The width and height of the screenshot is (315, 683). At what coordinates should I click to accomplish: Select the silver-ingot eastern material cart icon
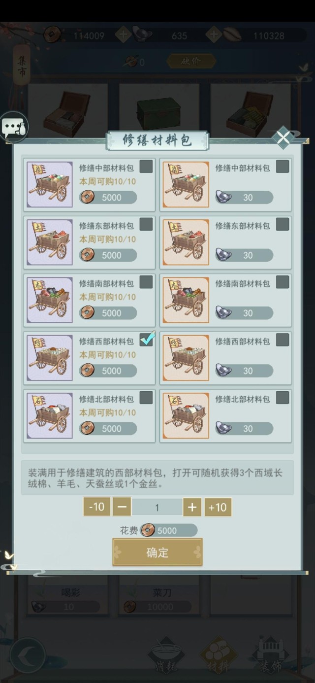[186, 242]
